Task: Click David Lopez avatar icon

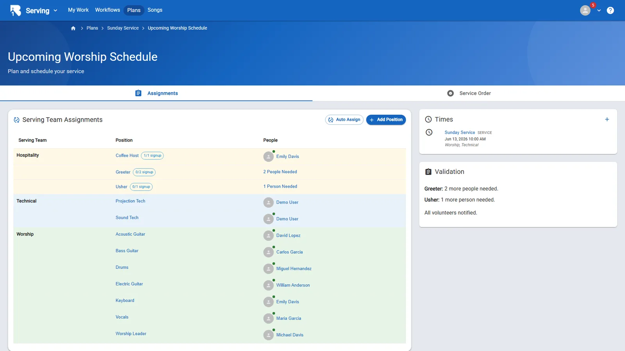Action: click(268, 236)
